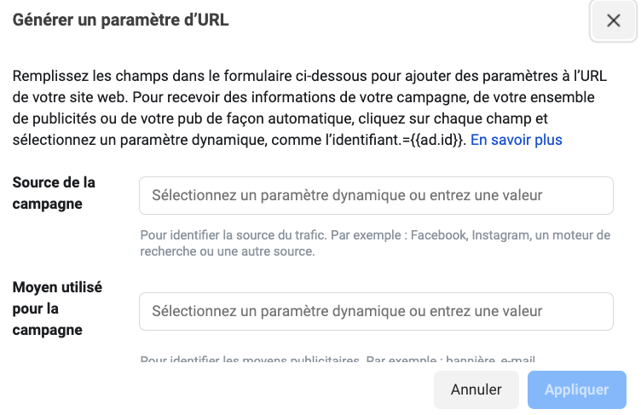Click the word "Instagram" in the source hint
This screenshot has height=415, width=641.
coord(500,235)
